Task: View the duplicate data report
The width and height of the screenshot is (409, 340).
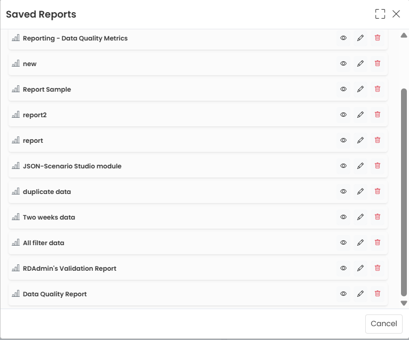Action: click(343, 191)
